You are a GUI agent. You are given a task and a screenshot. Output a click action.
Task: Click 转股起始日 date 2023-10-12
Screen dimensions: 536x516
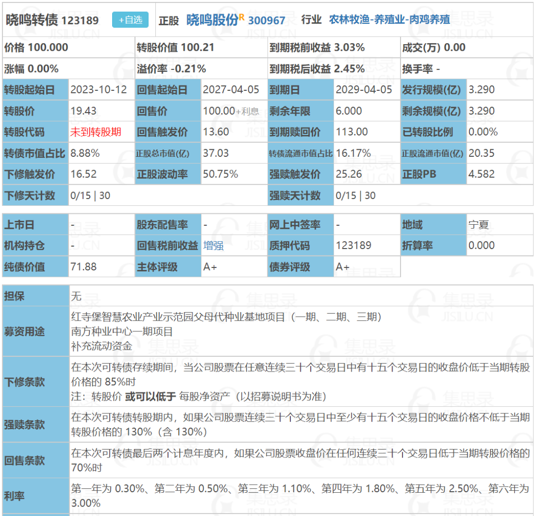point(99,89)
